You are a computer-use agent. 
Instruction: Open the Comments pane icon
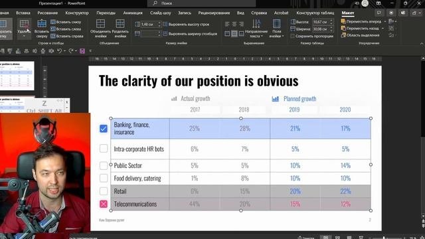[x=379, y=13]
